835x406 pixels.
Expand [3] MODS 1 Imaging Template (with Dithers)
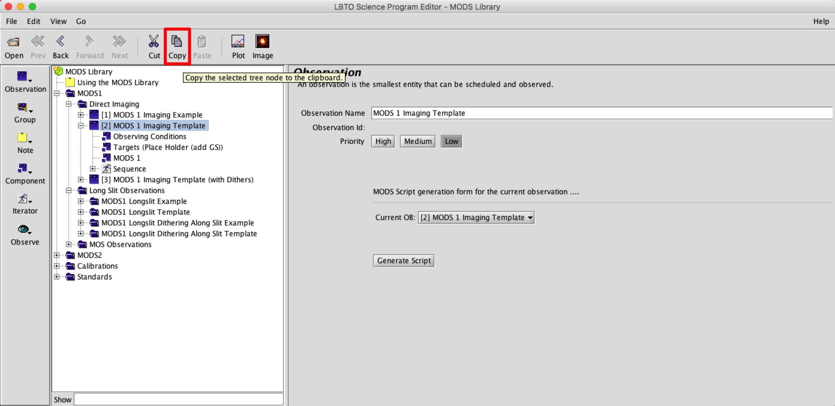pos(81,180)
